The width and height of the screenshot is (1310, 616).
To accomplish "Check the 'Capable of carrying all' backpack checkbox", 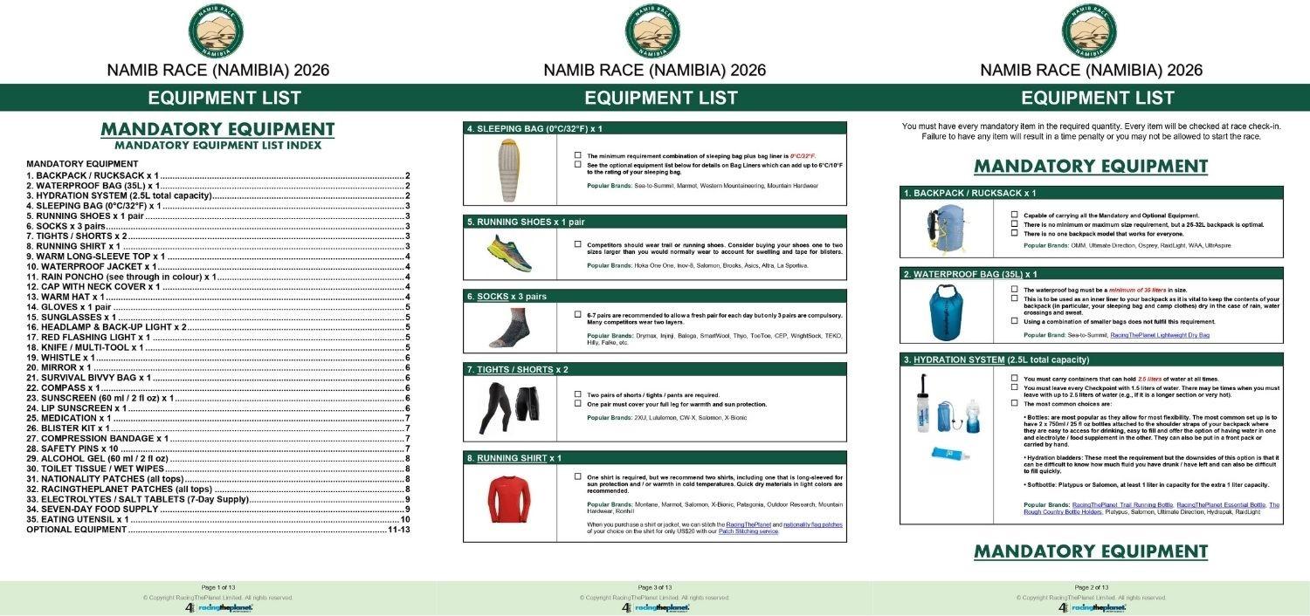I will click(x=1014, y=215).
